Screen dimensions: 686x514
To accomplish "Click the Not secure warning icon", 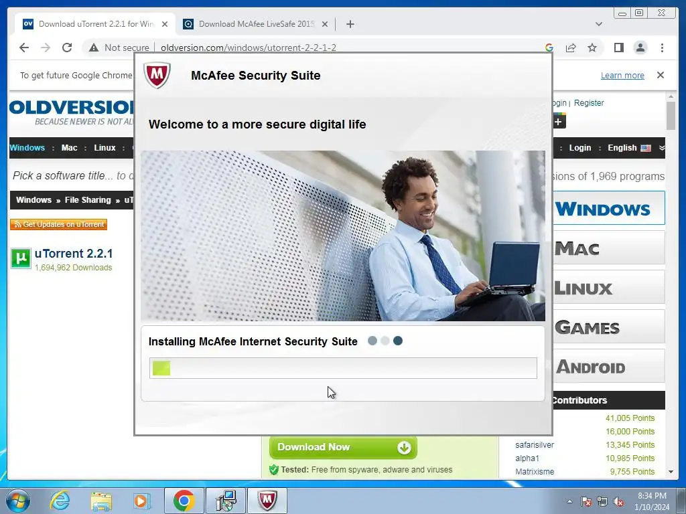I will tap(94, 48).
